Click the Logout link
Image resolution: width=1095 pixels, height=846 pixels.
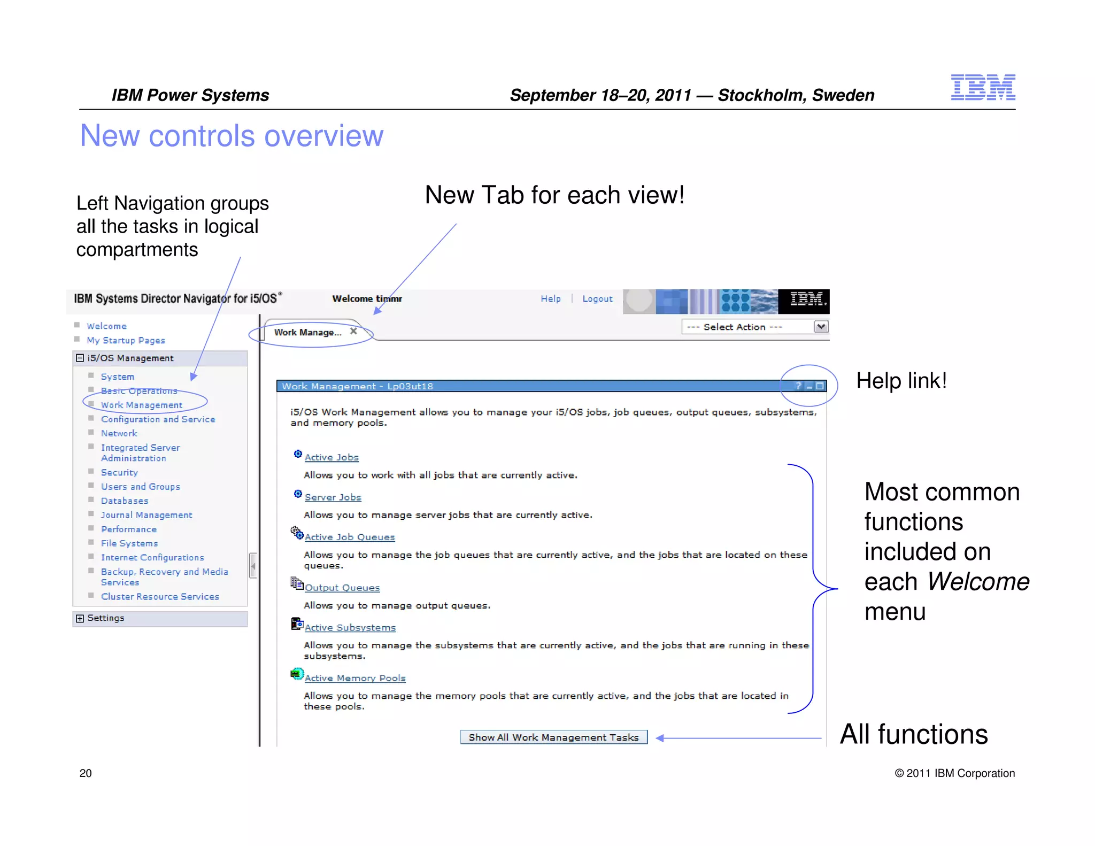pos(597,298)
